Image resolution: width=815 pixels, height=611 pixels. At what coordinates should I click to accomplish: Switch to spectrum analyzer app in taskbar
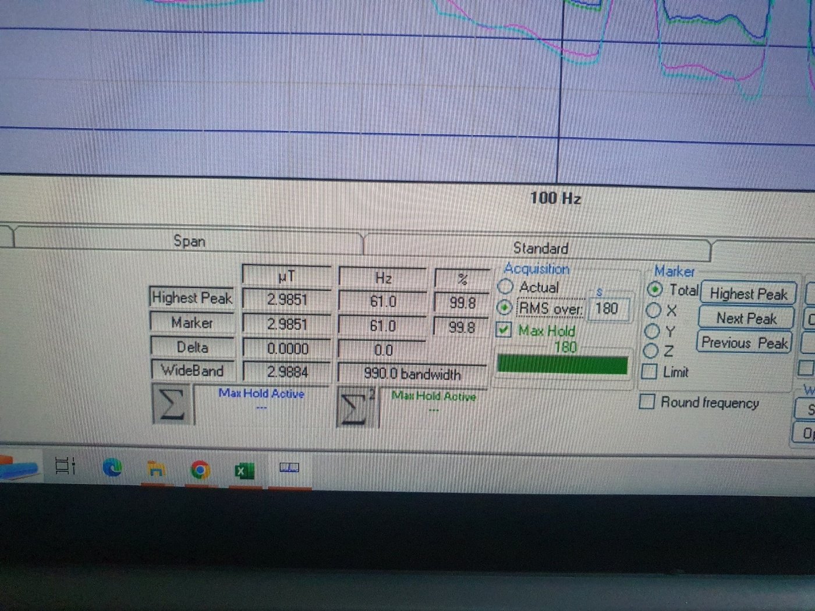click(289, 468)
